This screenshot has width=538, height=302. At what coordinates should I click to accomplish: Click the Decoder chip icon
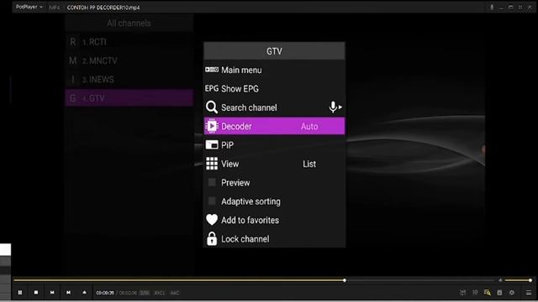click(212, 126)
